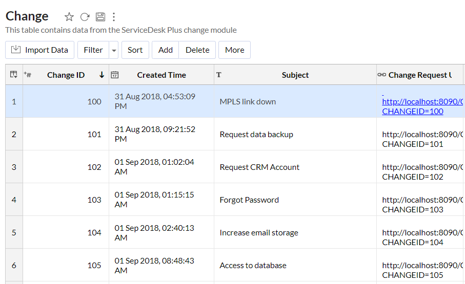Screen dimensions: 465x284
Task: Expand the Filter dropdown arrow
Action: [114, 50]
